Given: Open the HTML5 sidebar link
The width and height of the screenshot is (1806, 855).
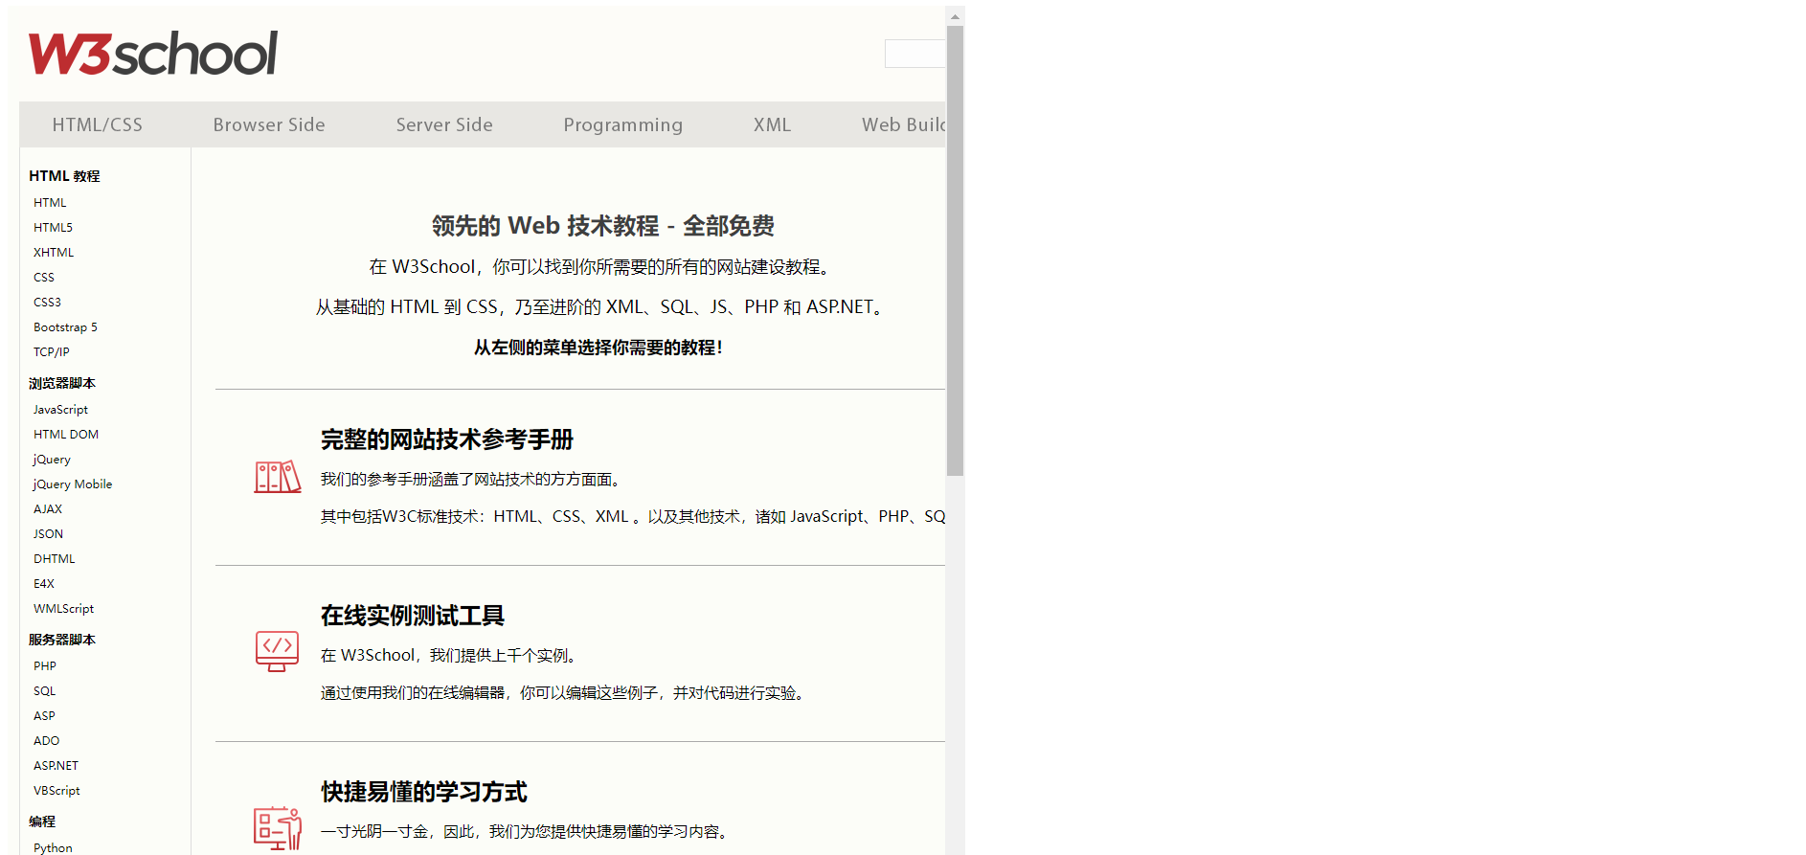Looking at the screenshot, I should [53, 228].
